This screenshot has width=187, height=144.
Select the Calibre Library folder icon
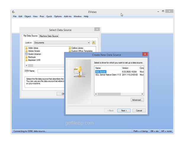(70, 48)
